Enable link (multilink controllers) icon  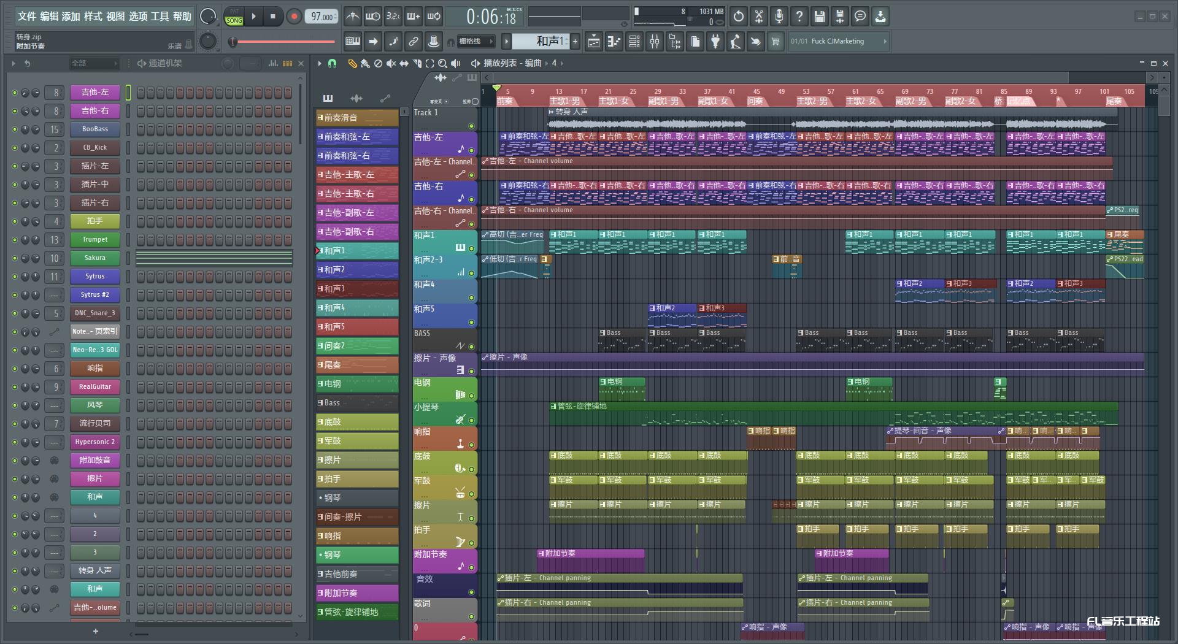point(414,41)
